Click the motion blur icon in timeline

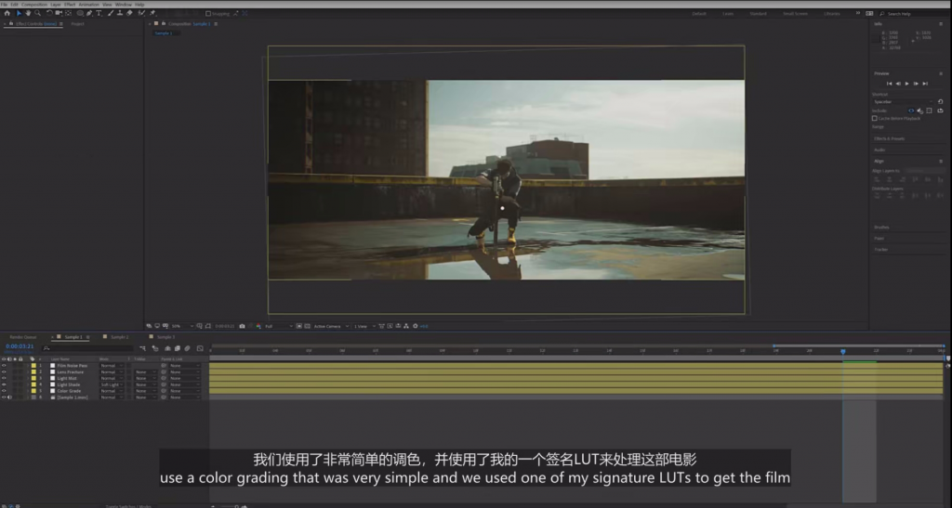pos(187,348)
